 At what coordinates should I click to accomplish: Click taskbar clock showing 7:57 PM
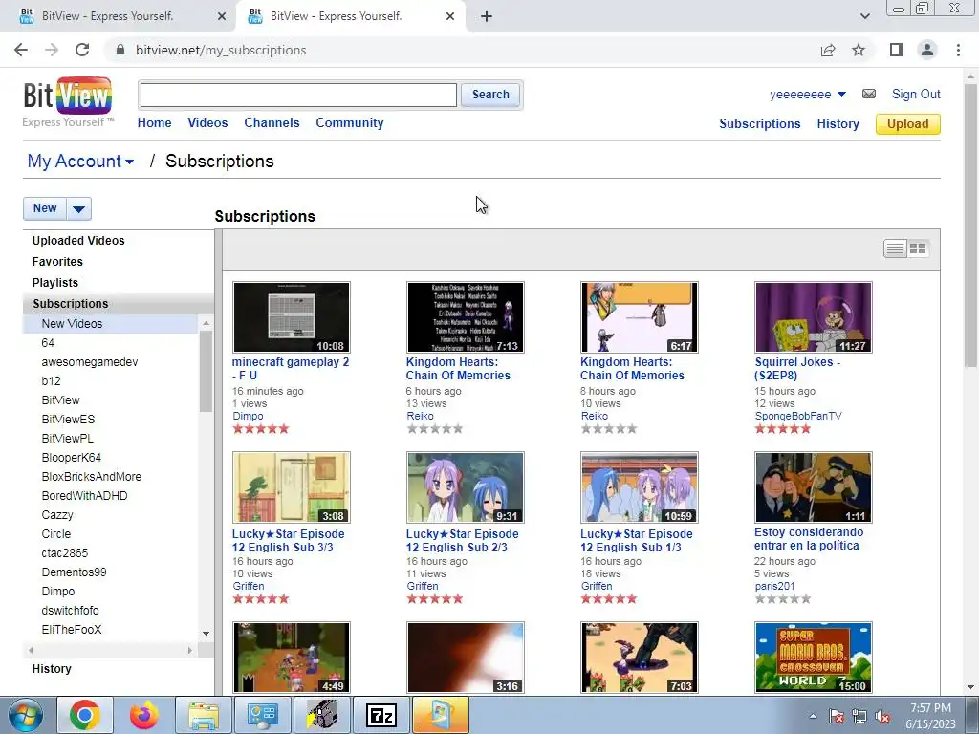point(930,716)
